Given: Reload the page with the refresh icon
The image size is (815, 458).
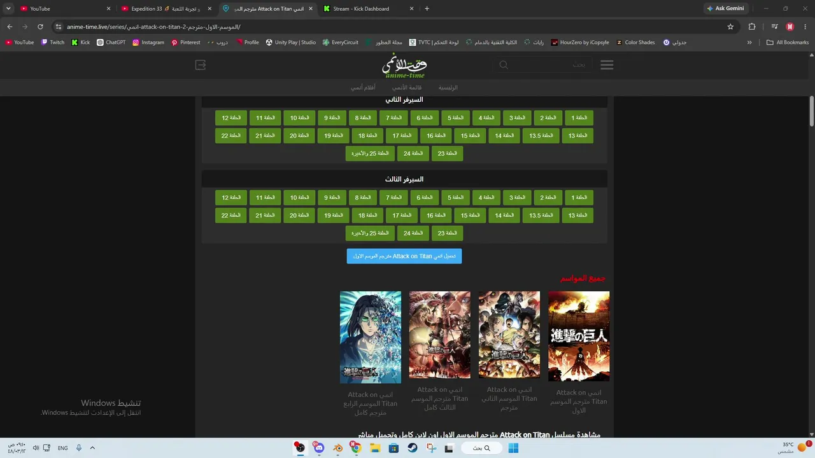Looking at the screenshot, I should tap(40, 27).
